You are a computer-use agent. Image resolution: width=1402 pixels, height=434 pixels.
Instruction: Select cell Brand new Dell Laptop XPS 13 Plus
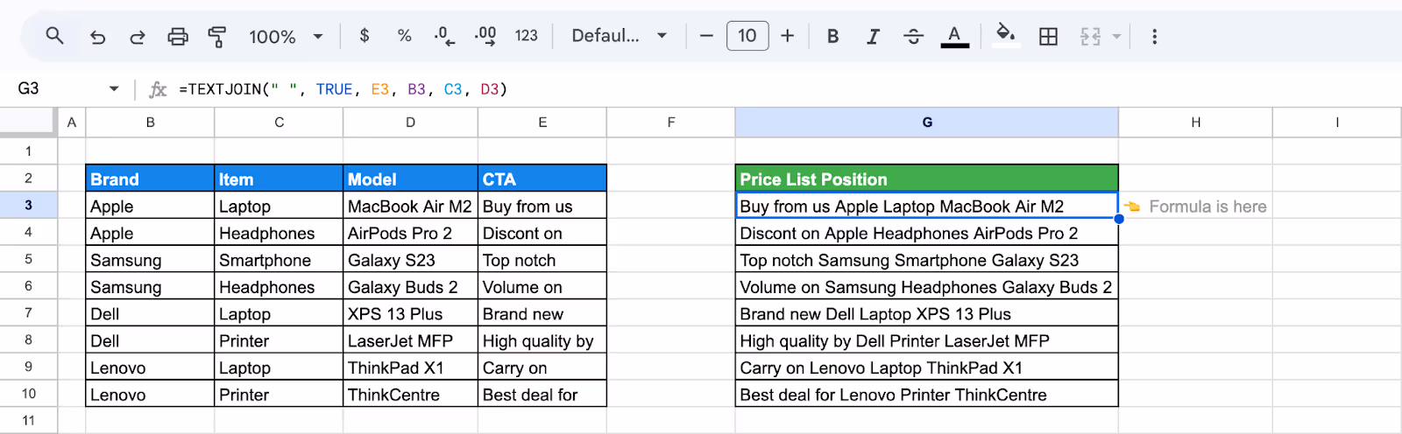coord(927,313)
